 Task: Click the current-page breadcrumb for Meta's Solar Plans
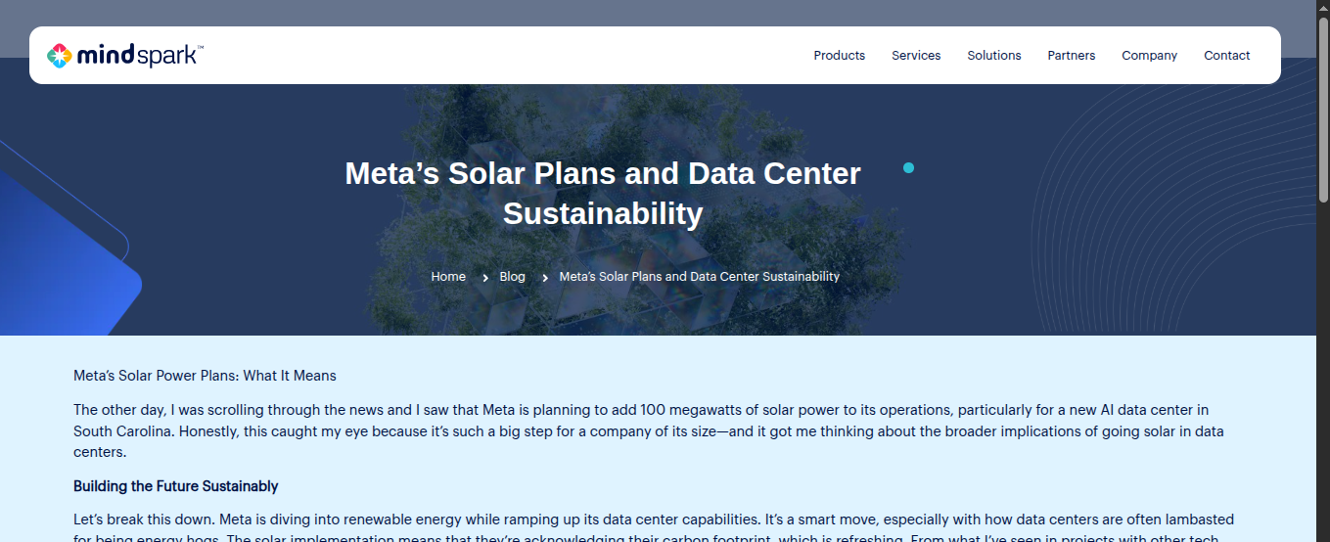coord(699,277)
